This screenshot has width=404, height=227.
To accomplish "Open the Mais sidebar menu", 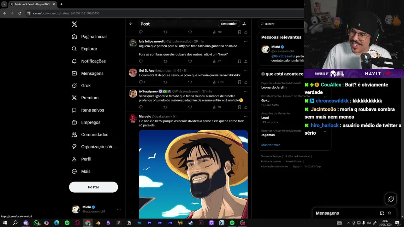I will point(81,171).
